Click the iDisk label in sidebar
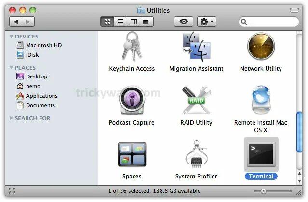This screenshot has width=308, height=202. click(x=32, y=55)
